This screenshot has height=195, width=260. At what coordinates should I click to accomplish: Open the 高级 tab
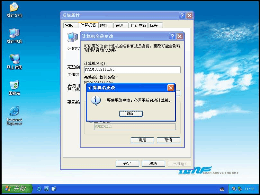119,26
